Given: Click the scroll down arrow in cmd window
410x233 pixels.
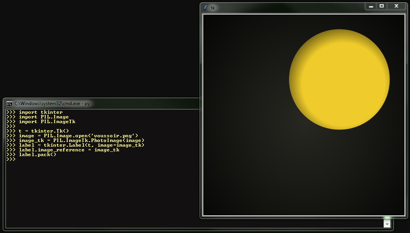Looking at the screenshot, I should click(387, 224).
